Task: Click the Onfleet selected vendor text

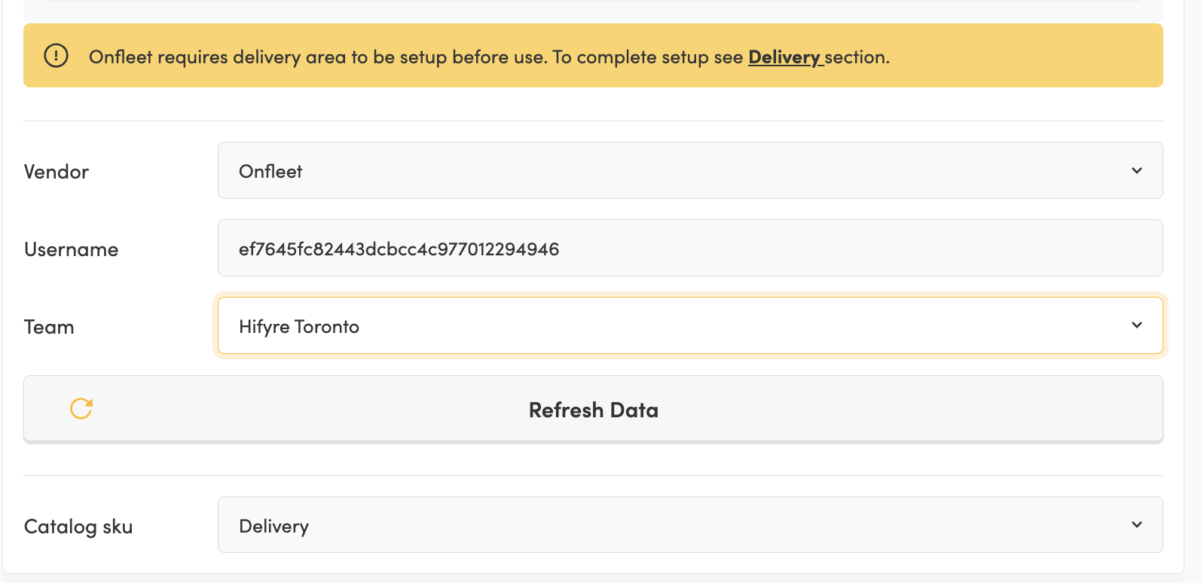Action: point(270,172)
